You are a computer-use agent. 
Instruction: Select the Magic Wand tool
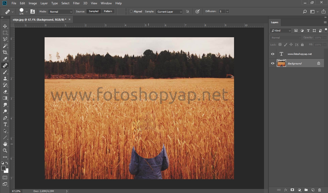(x=5, y=46)
